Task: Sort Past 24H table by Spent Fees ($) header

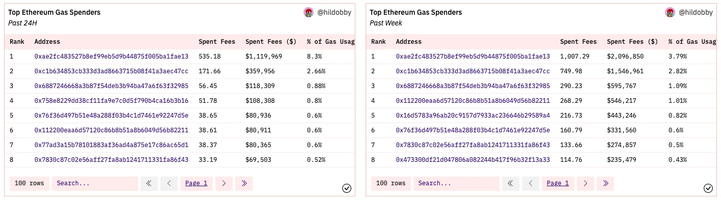Action: coord(271,42)
